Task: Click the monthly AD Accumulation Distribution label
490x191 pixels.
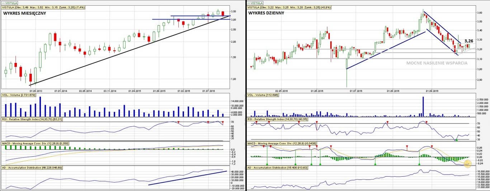Action: [x=32, y=167]
